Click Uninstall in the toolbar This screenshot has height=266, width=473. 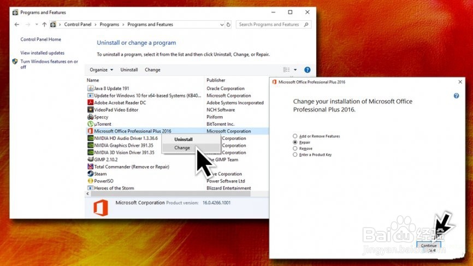(129, 70)
